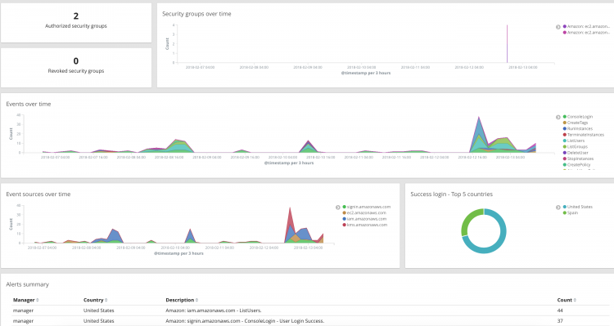Click the purple spike in Security groups chart
The height and width of the screenshot is (326, 614).
(507, 43)
